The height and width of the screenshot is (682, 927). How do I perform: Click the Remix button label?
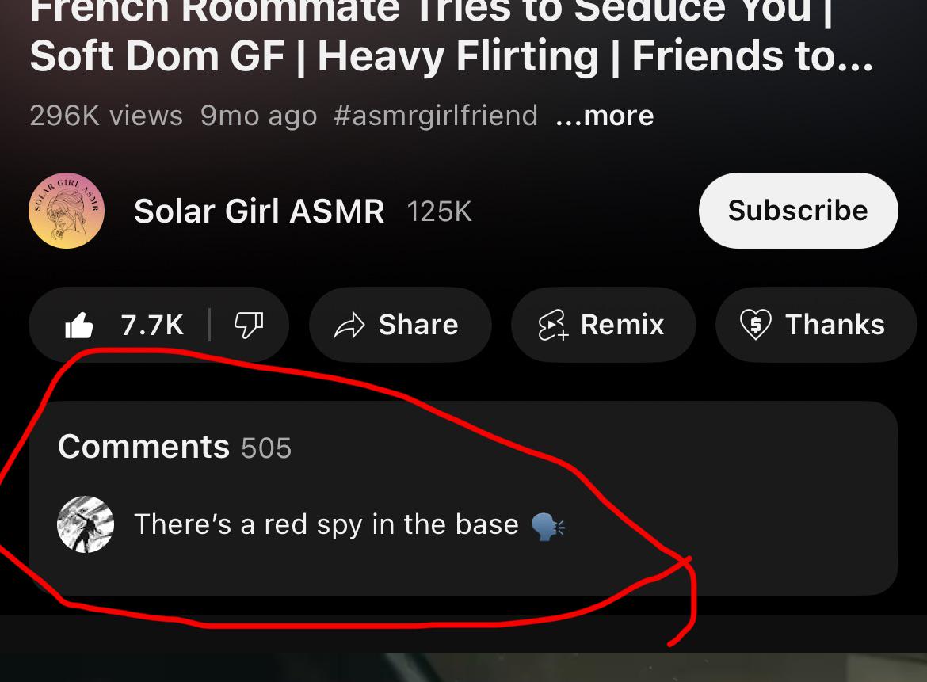(622, 325)
